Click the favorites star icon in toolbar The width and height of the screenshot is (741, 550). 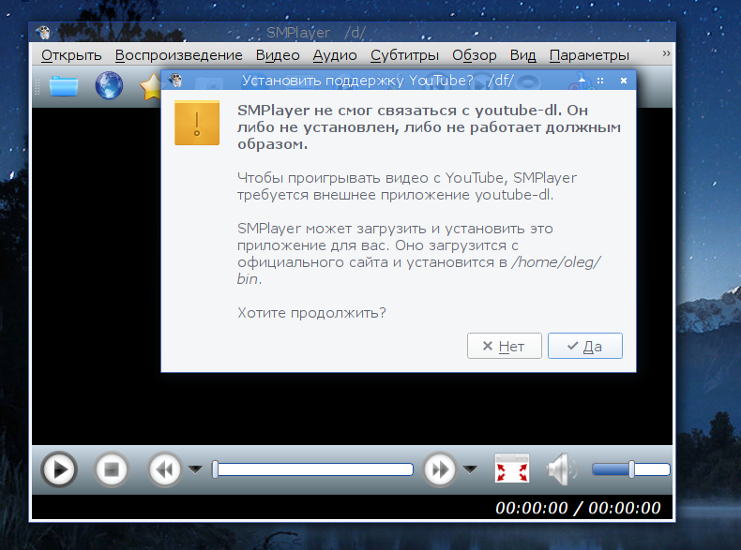point(150,87)
